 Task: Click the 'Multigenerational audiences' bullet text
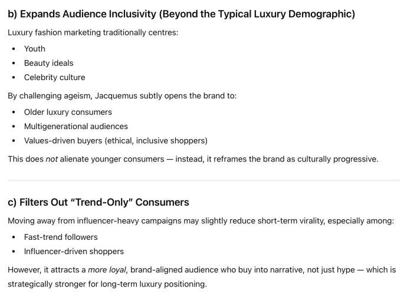pos(76,126)
